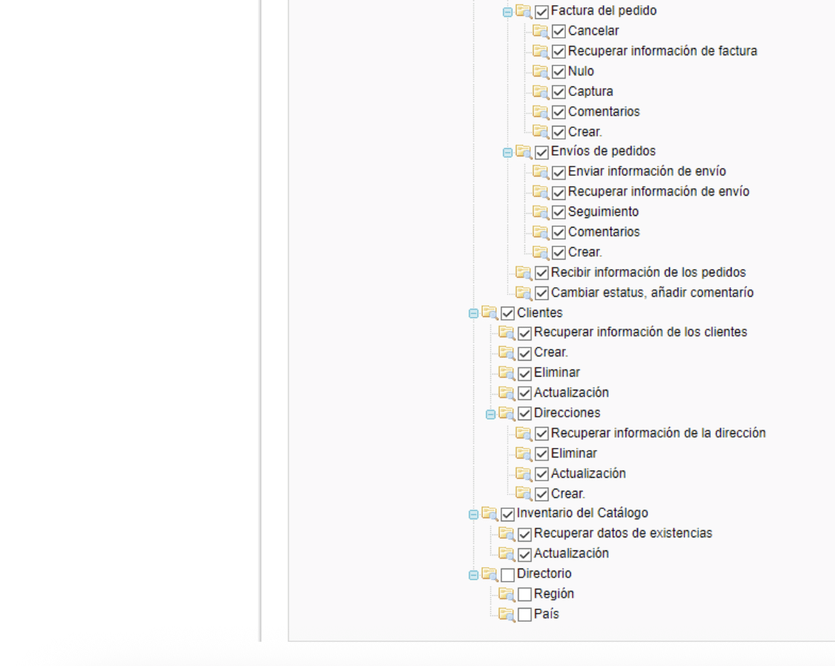Select Cambiar estatus, añadir comentarío item
835x666 pixels.
652,292
